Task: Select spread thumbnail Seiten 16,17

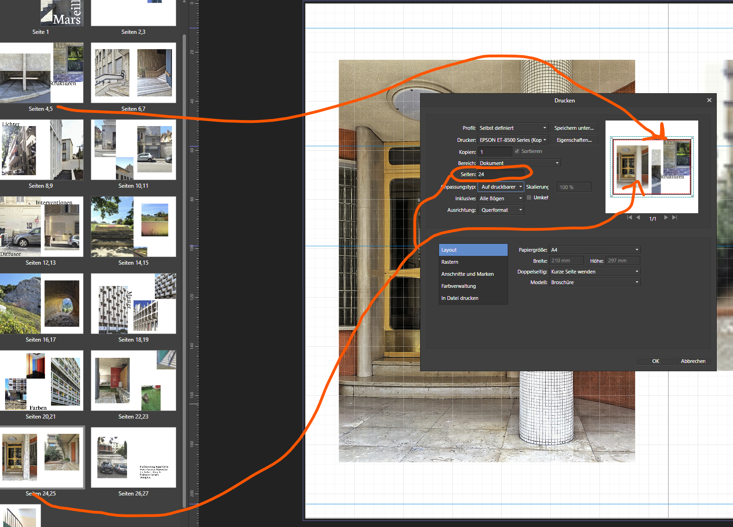Action: pyautogui.click(x=41, y=304)
